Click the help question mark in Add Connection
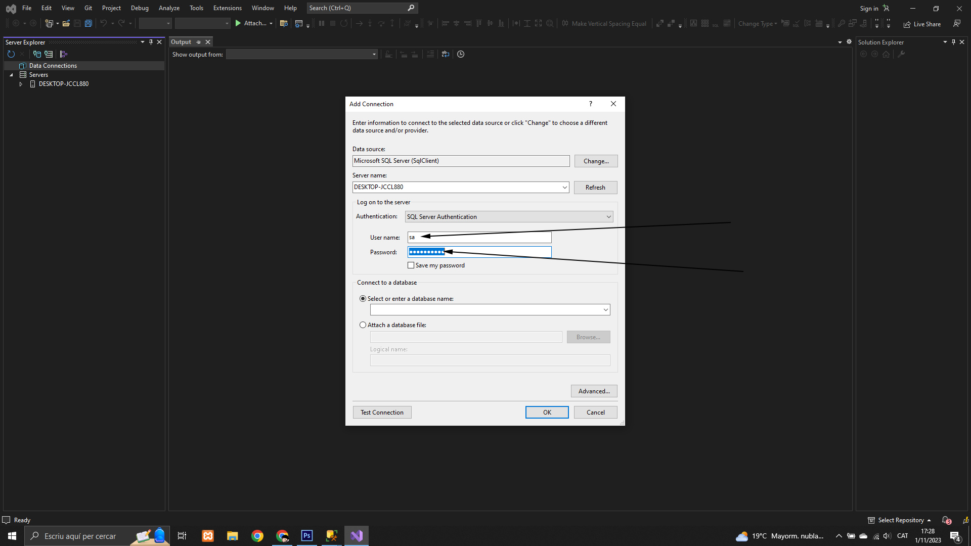Screen dimensions: 971x546 pos(590,104)
